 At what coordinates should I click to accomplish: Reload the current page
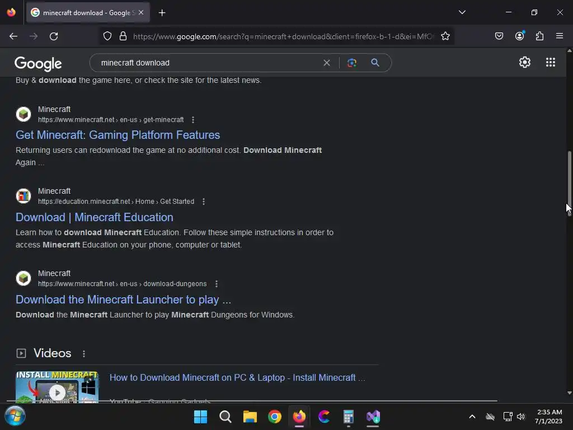[54, 36]
